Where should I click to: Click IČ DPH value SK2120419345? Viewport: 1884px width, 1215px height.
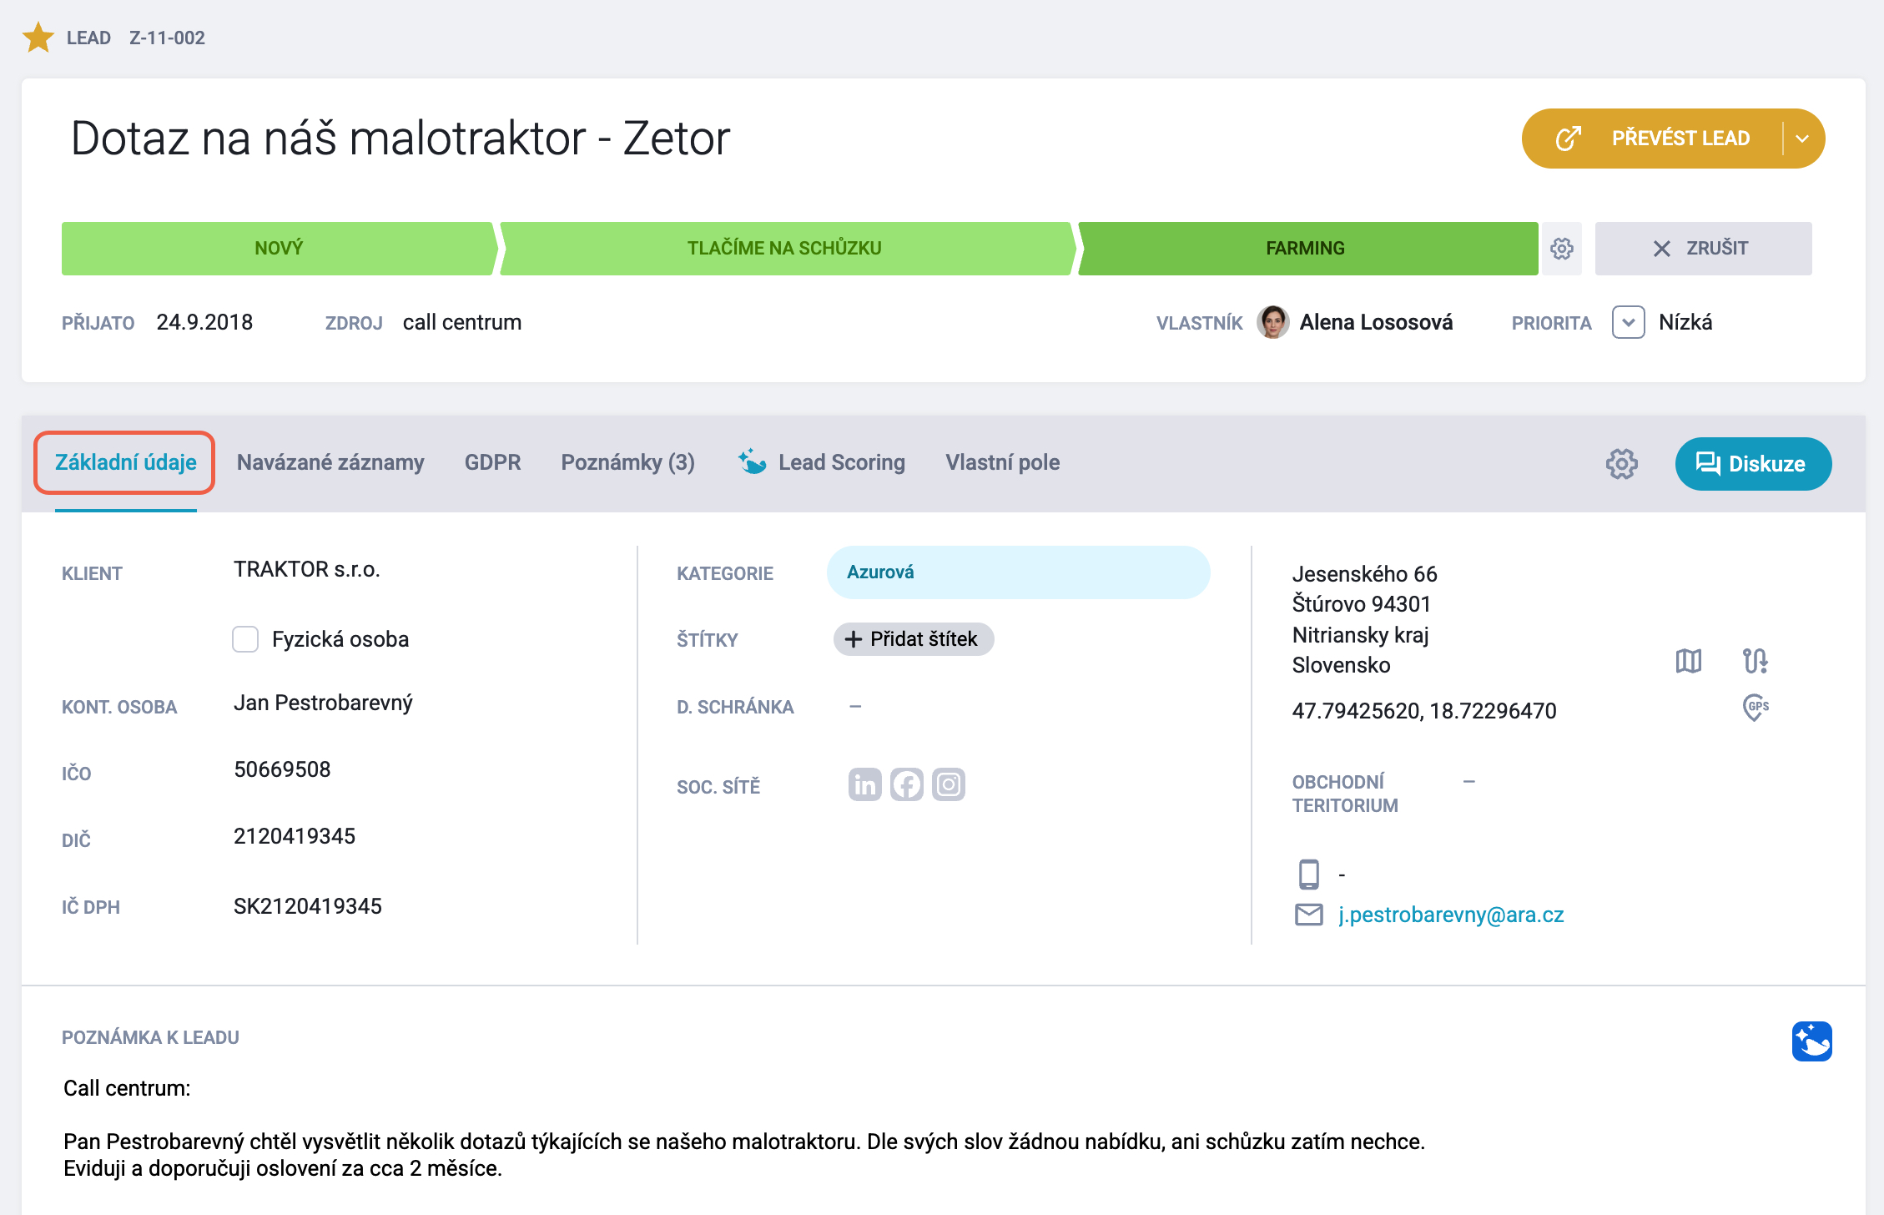308,906
